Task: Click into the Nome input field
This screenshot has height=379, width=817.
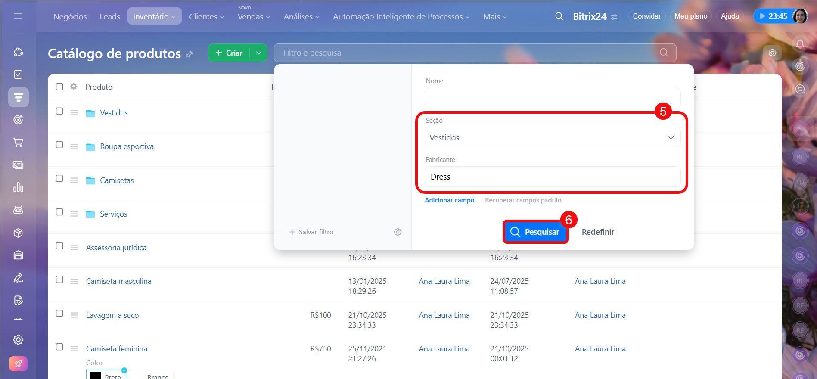Action: 552,98
